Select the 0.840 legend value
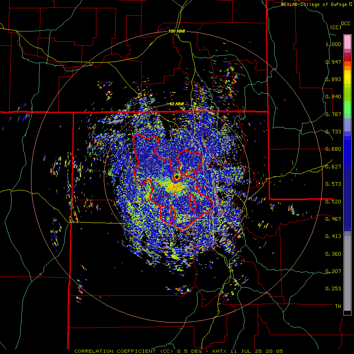 (333, 97)
